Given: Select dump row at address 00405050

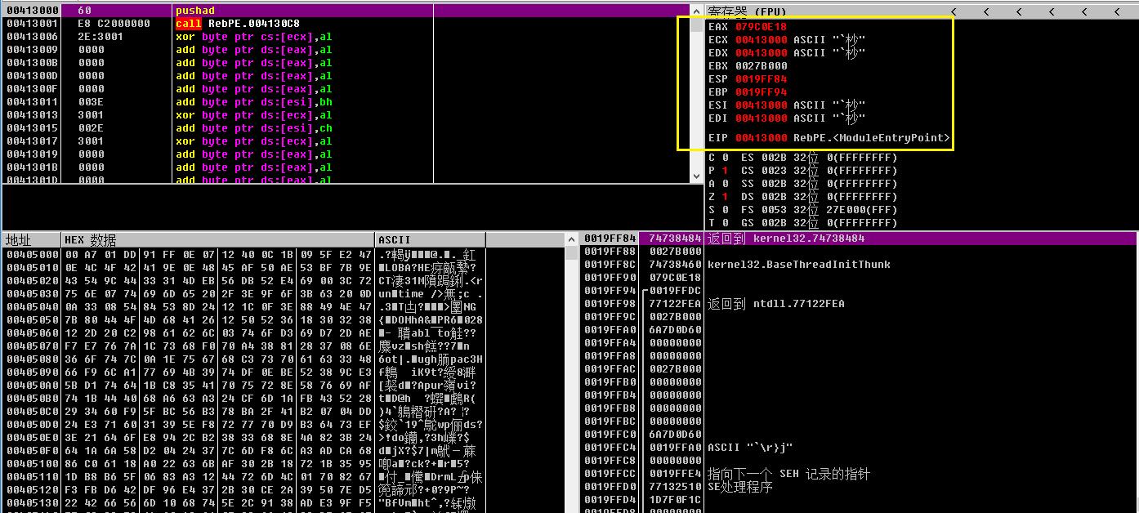Looking at the screenshot, I should (244, 320).
